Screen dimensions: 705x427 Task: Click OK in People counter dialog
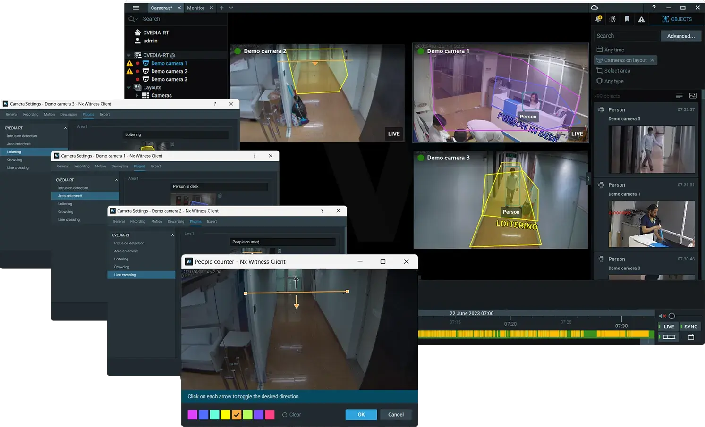click(x=361, y=414)
